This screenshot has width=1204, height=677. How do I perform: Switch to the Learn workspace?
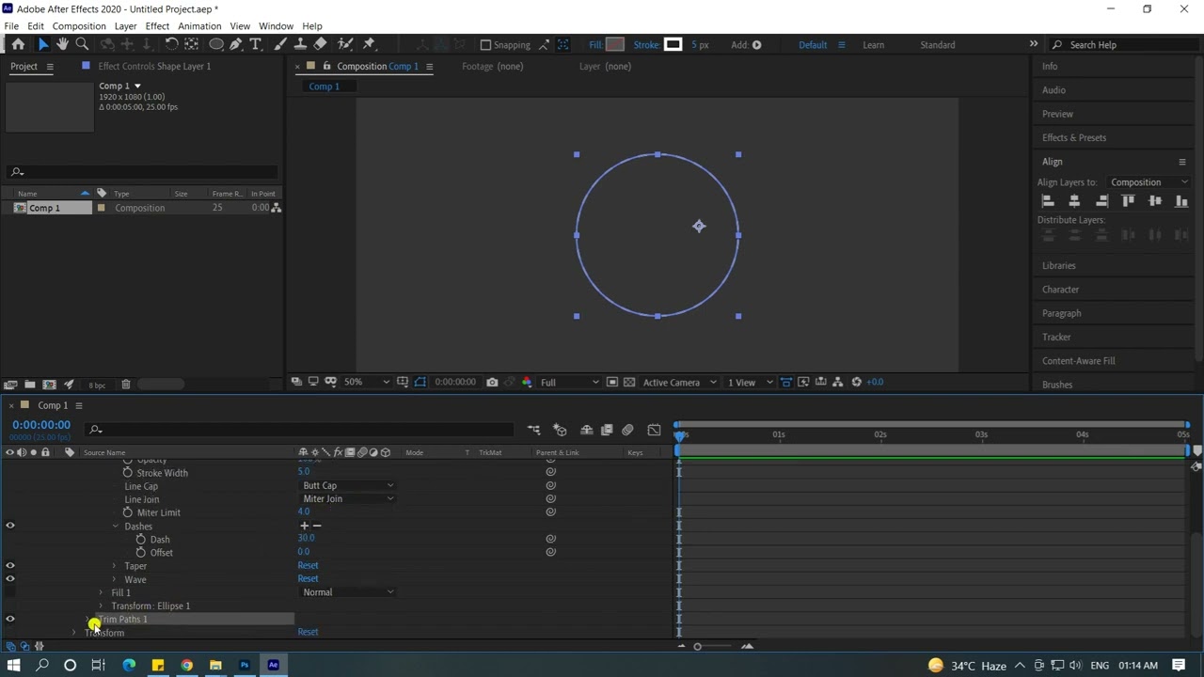tap(873, 45)
